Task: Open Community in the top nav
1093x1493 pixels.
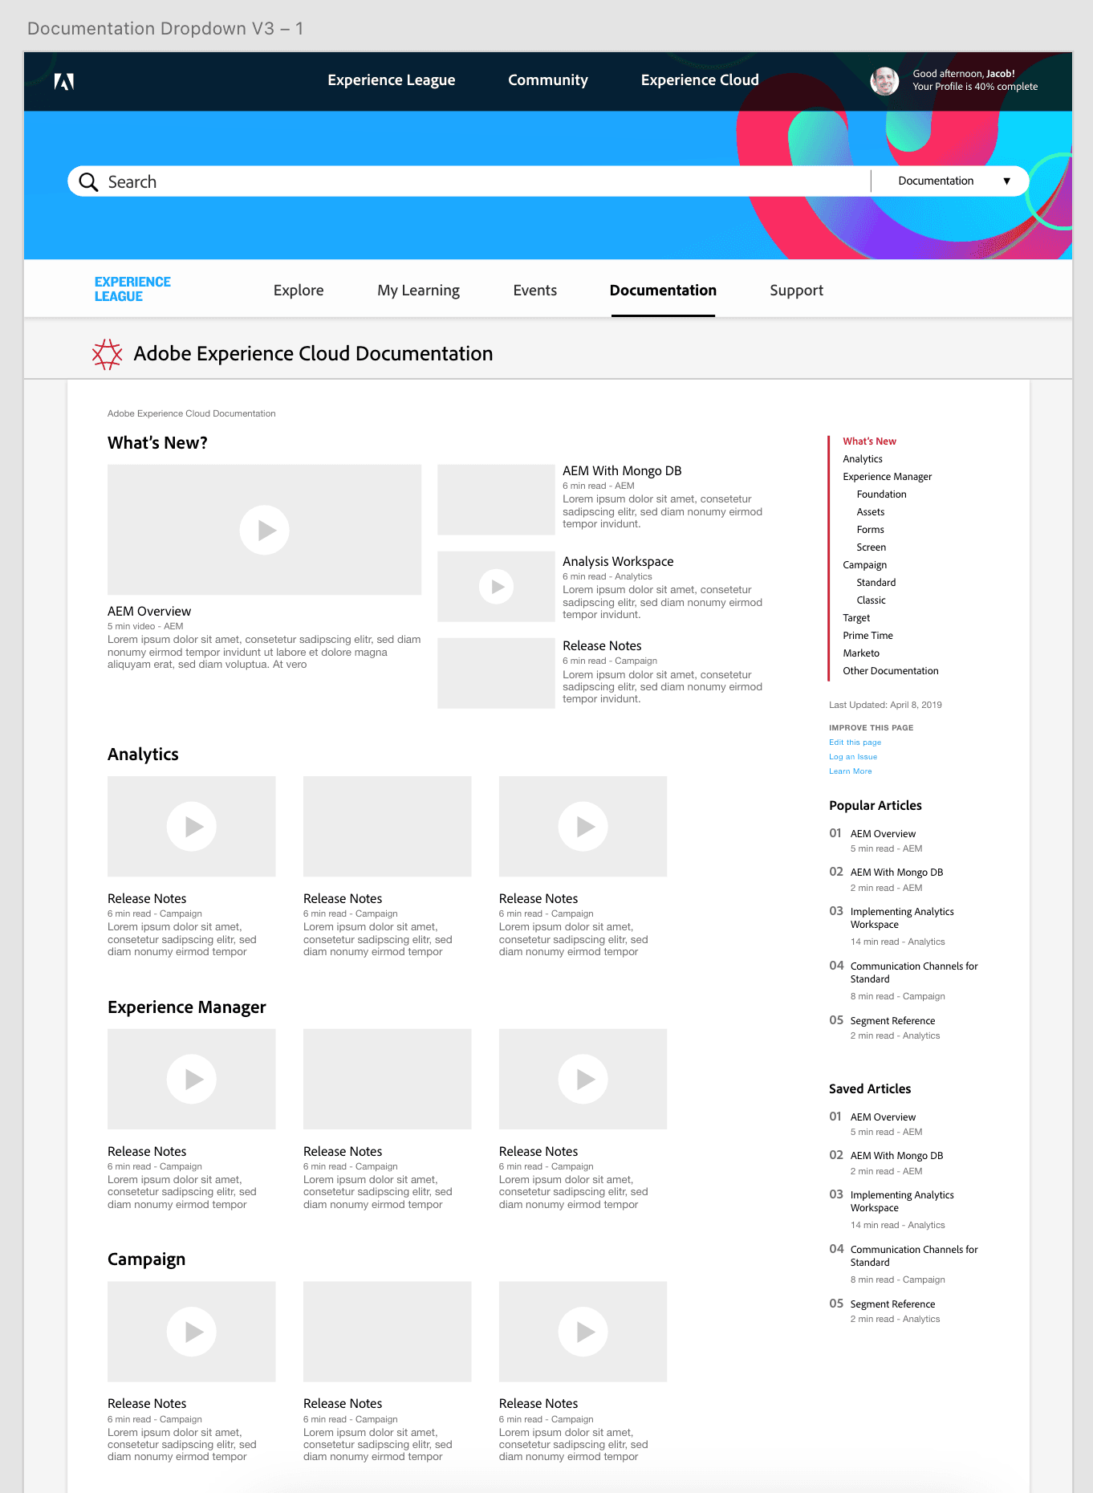Action: 547,80
